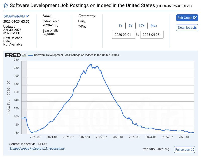This screenshot has height=158, width=201.
Task: Click the observation value 63.56
Action: tap(25, 21)
